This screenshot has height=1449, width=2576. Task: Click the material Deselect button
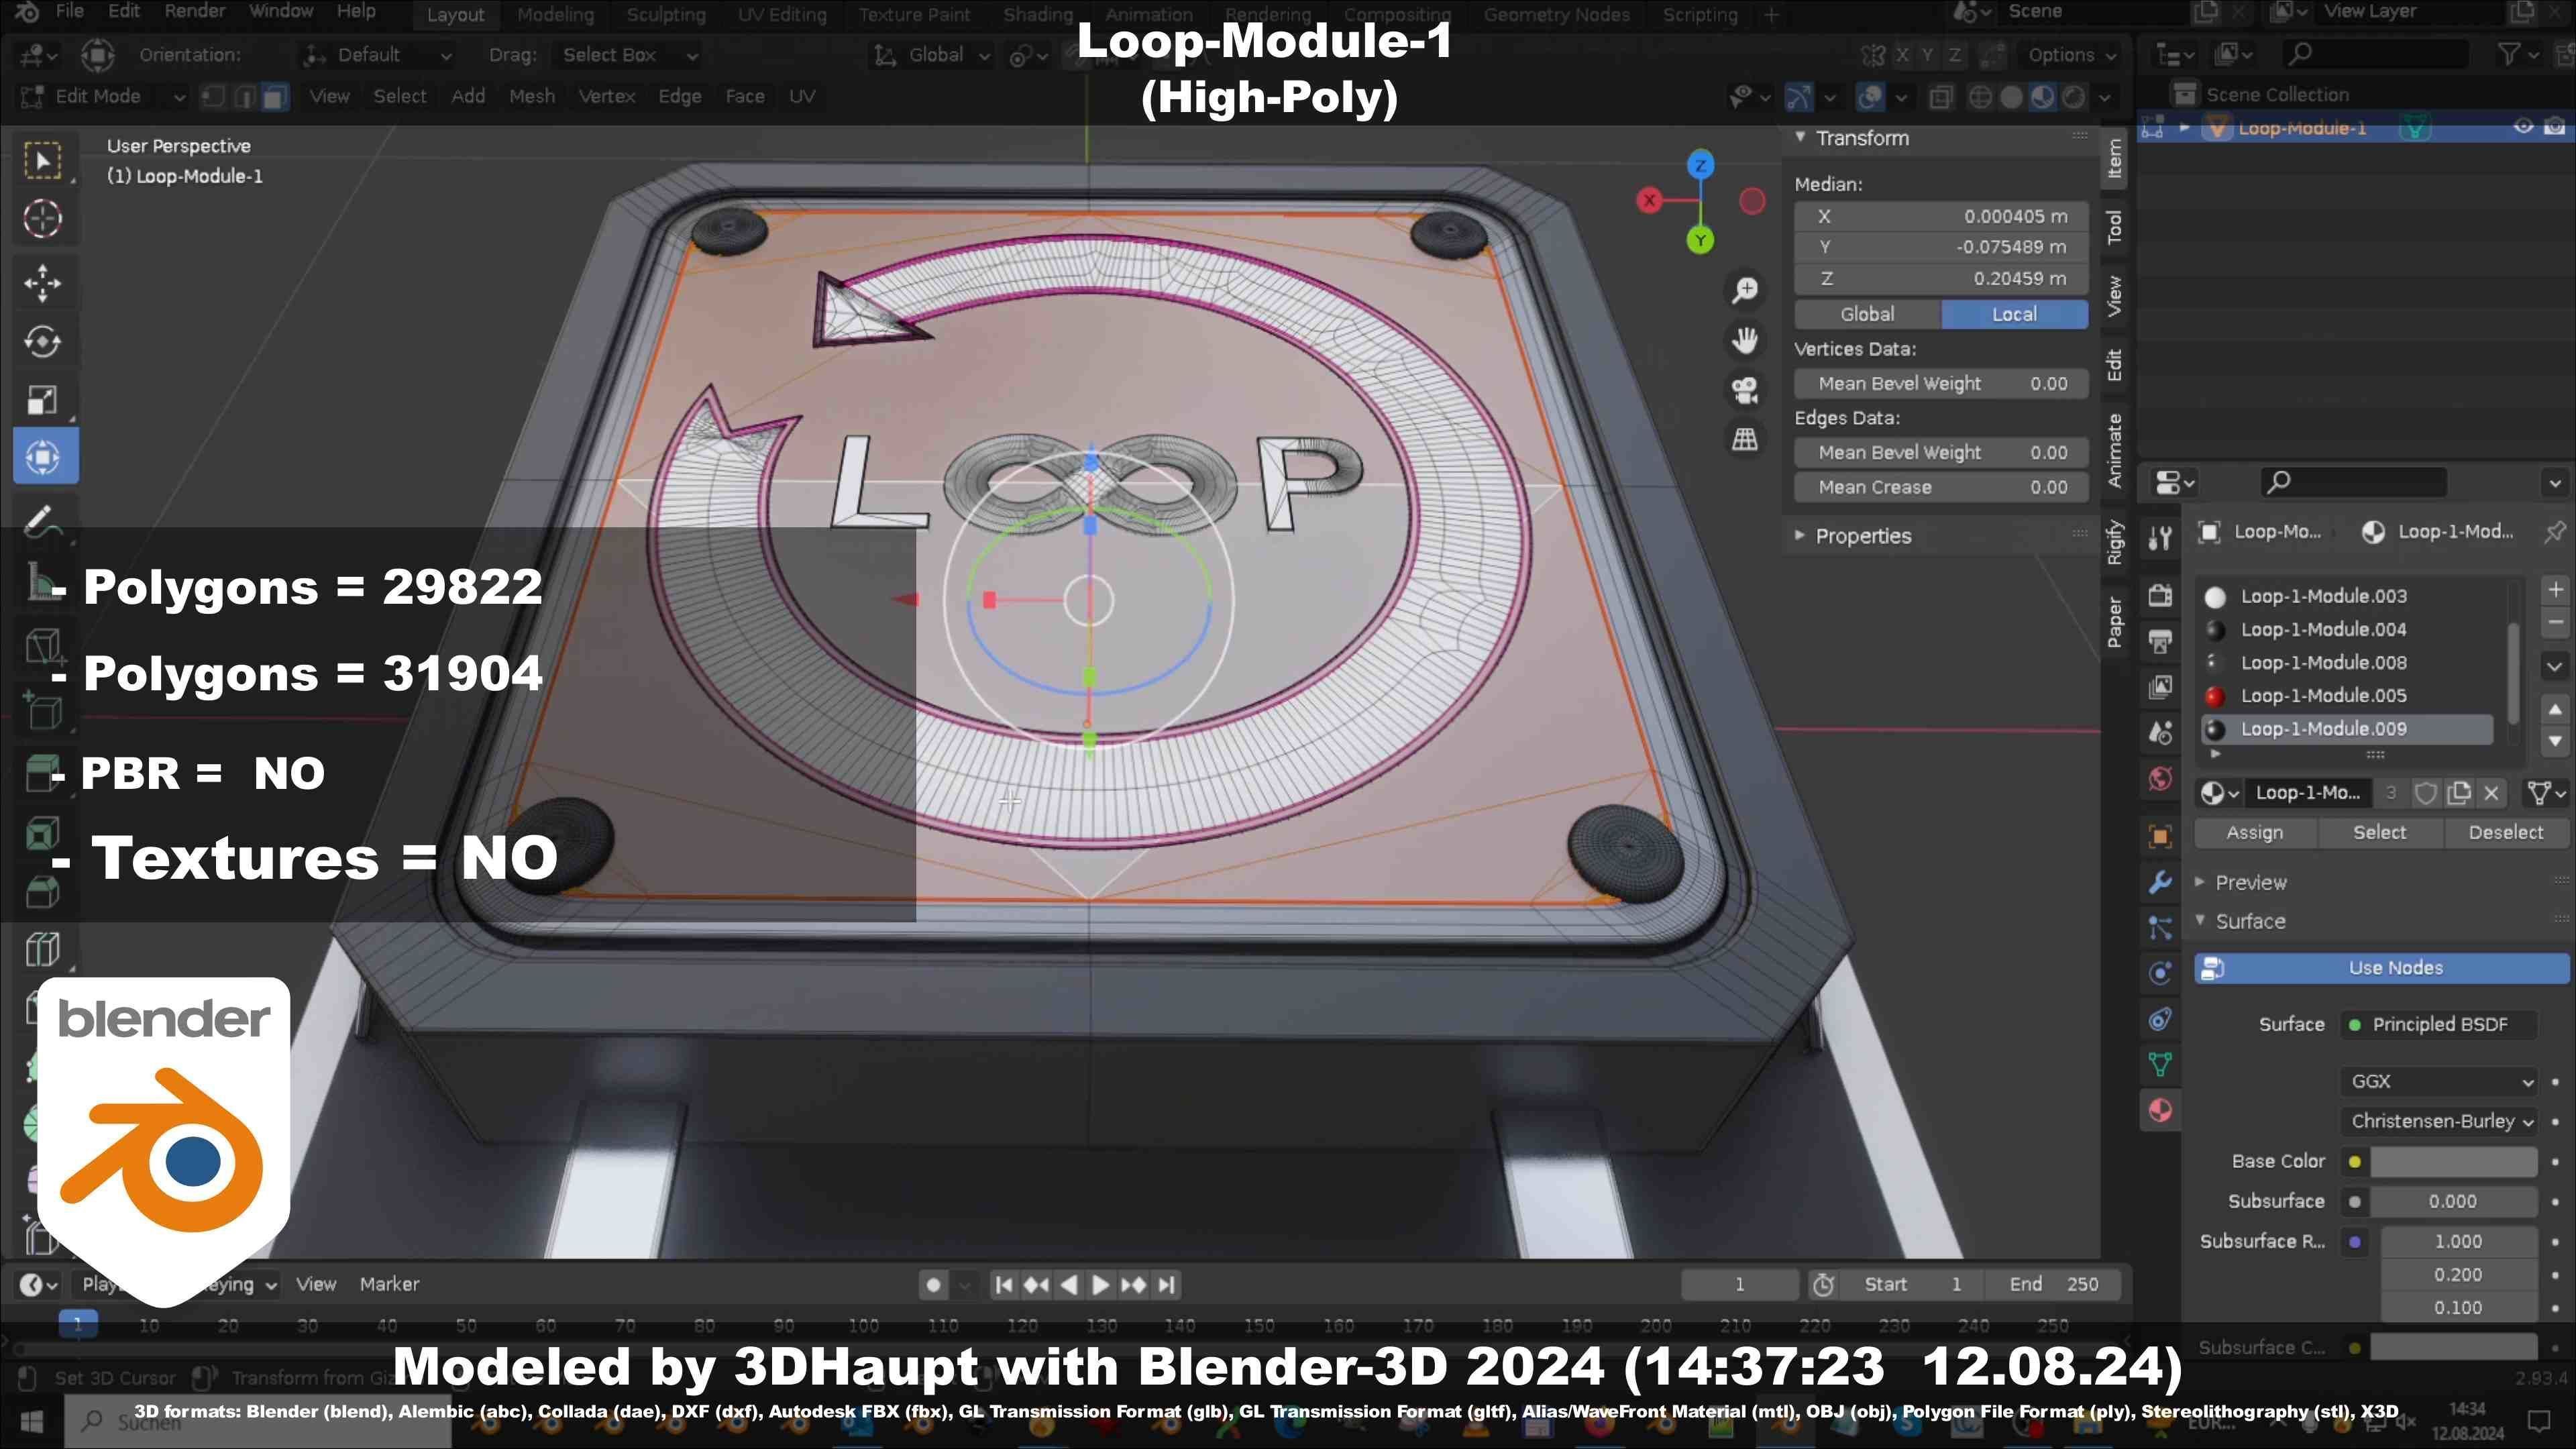[2506, 833]
